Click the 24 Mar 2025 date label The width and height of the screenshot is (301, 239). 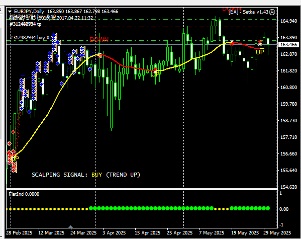tap(83, 233)
